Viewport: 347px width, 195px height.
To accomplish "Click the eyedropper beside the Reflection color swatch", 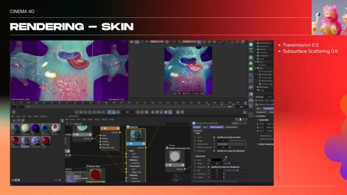I will point(224,160).
